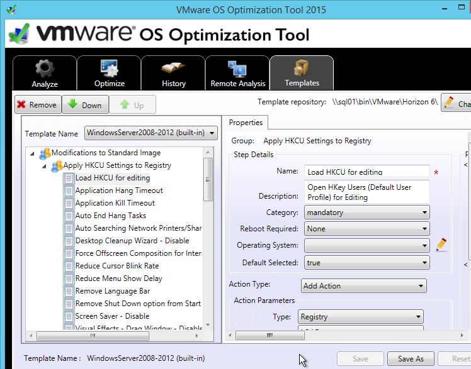Click the Auto Searching Network Printers step icon
471x369 pixels.
69,228
